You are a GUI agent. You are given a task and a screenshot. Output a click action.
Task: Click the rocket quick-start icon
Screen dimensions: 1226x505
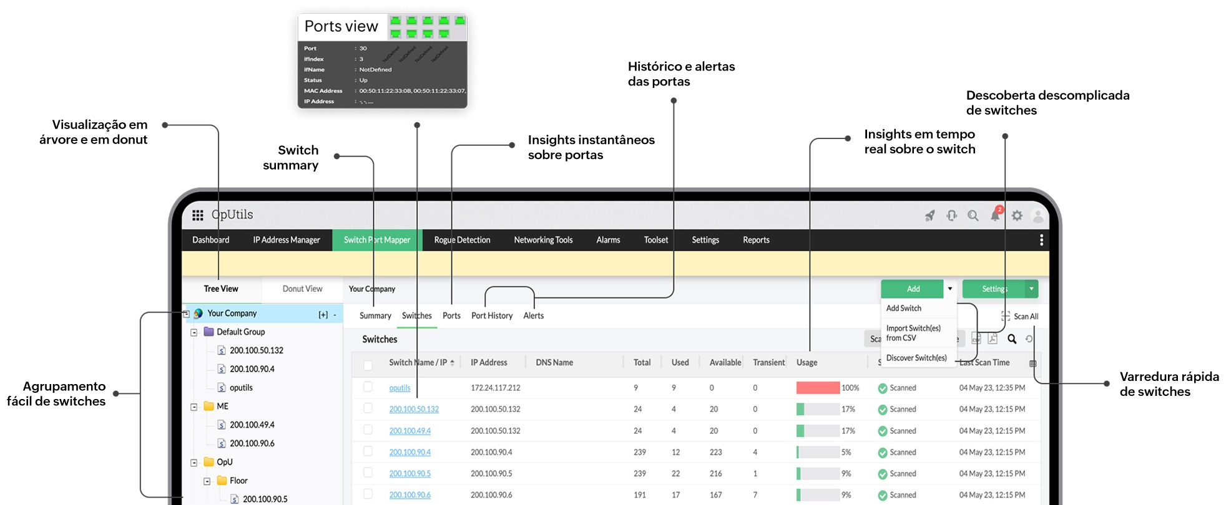point(930,216)
